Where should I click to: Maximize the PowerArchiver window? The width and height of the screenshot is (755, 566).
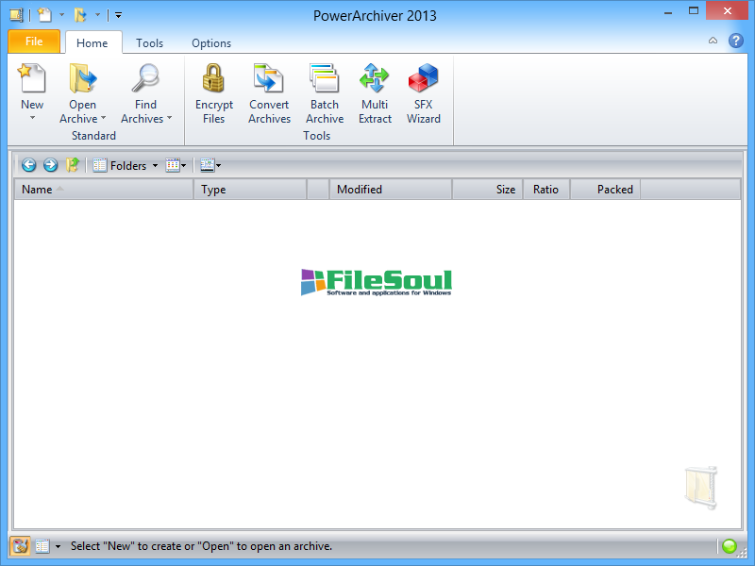coord(694,11)
